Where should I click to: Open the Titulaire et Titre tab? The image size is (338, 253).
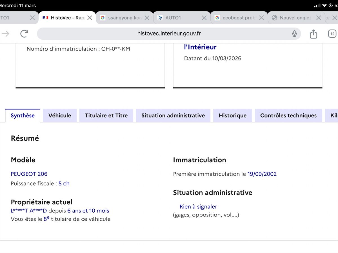click(106, 116)
